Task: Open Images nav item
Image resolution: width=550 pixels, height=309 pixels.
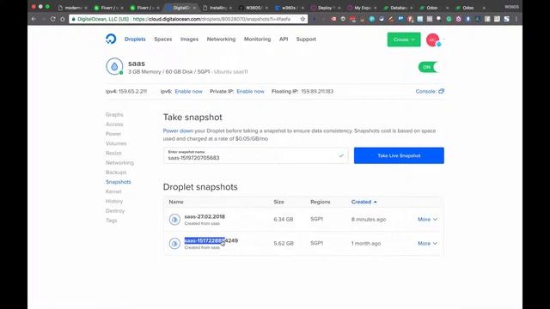Action: click(189, 39)
